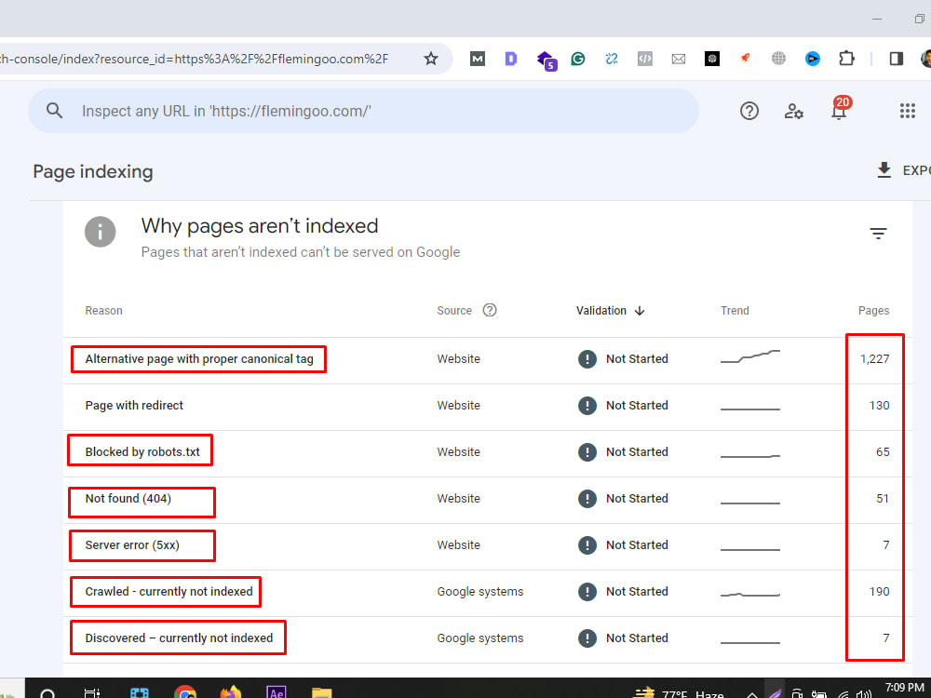Click the Validation sort arrow
Screen dimensions: 931x698
click(x=640, y=311)
